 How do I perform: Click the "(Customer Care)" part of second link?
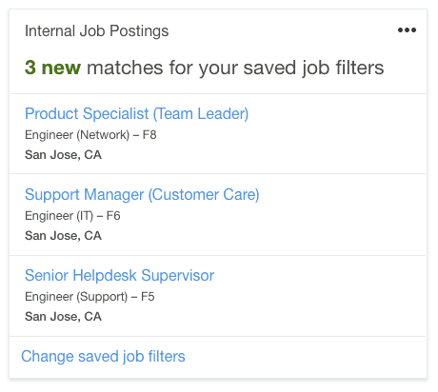click(x=204, y=195)
